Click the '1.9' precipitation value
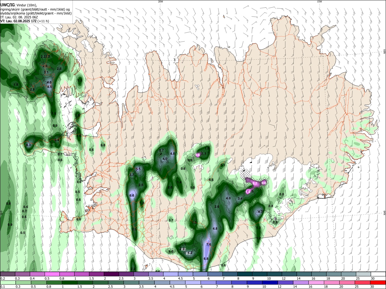This screenshot has height=289, width=386. 16,85
